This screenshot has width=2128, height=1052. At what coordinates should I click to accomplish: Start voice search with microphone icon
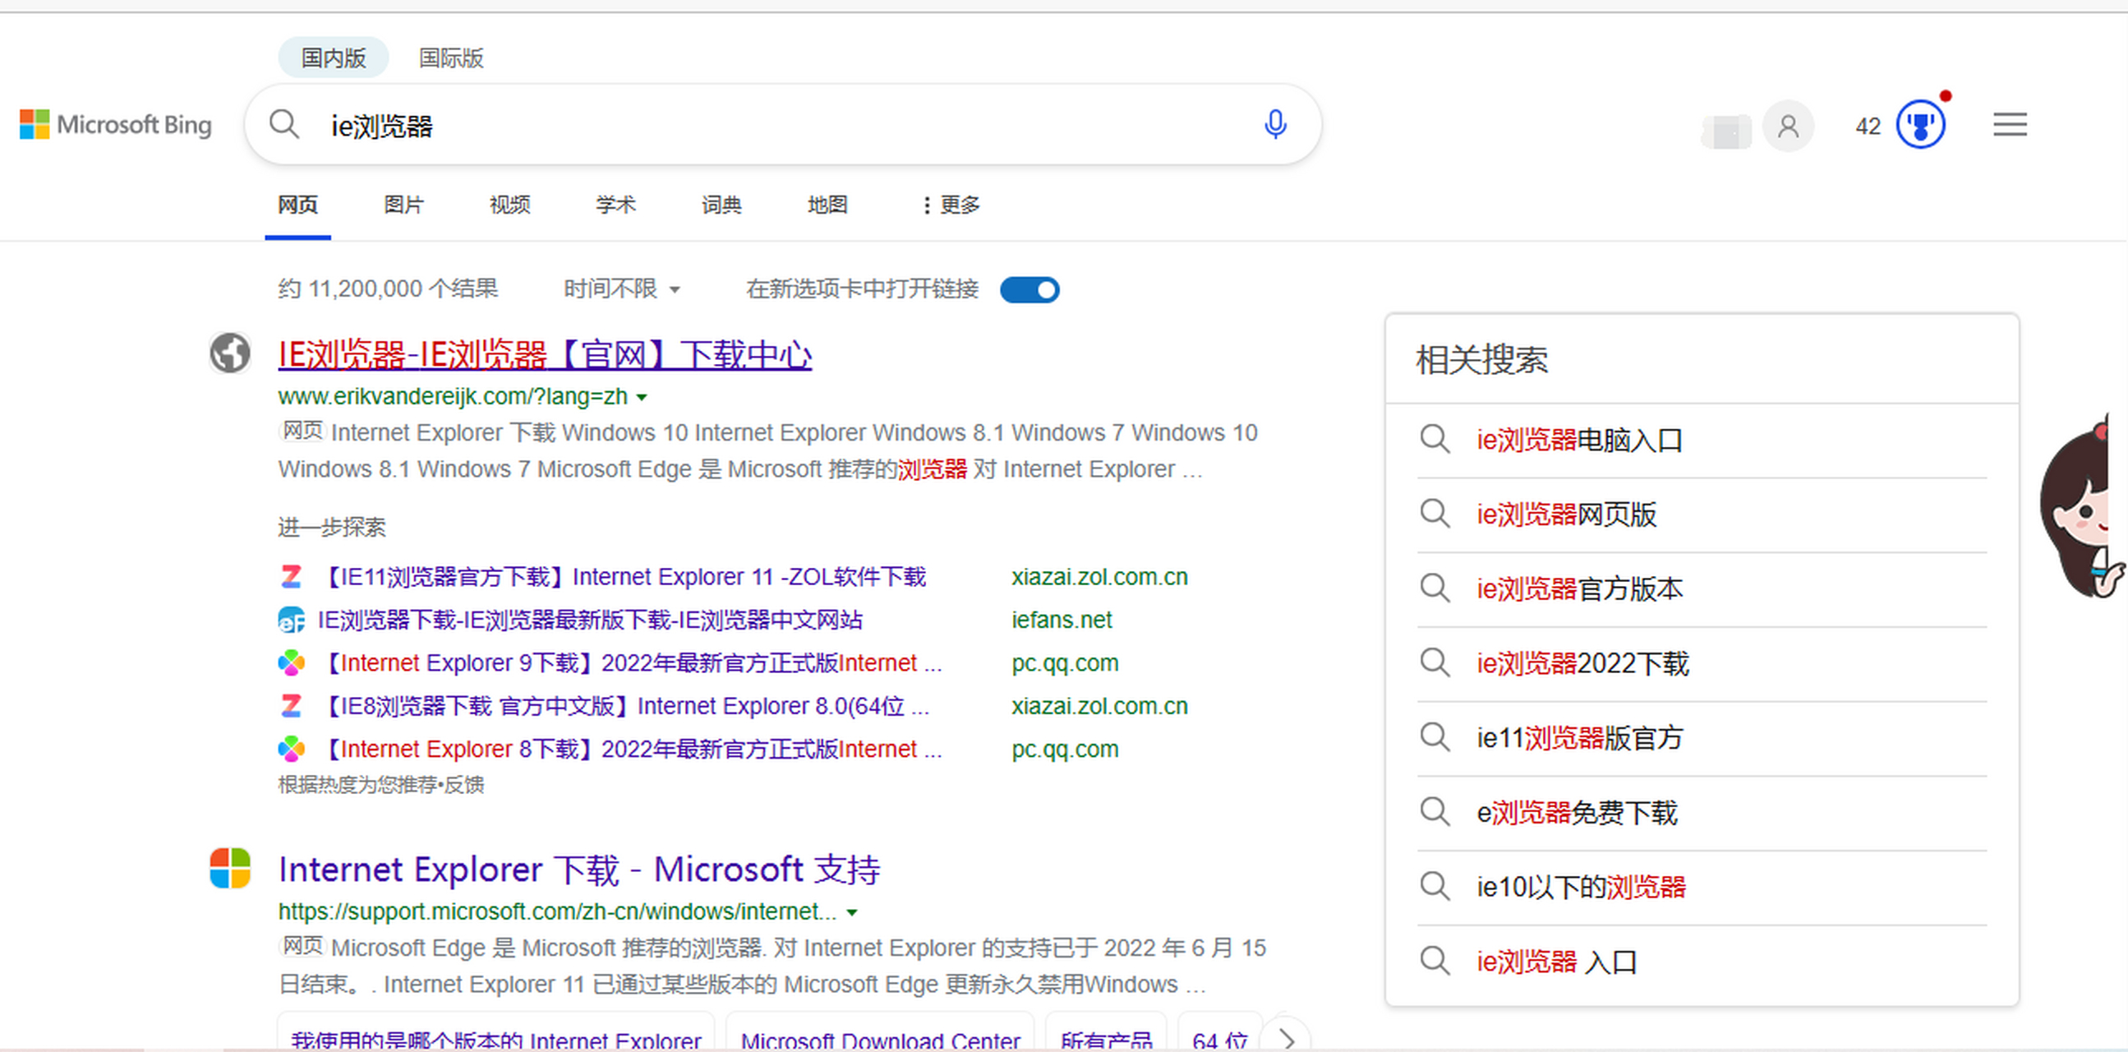[x=1275, y=125]
